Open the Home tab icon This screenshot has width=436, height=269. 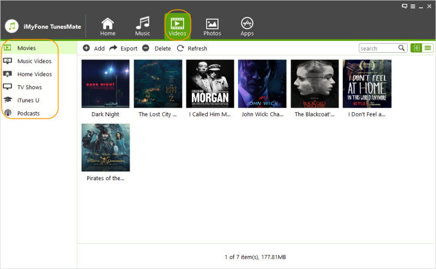107,23
